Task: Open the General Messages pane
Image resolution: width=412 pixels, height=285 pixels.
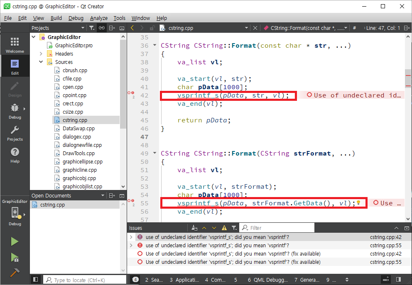Action: click(x=307, y=280)
